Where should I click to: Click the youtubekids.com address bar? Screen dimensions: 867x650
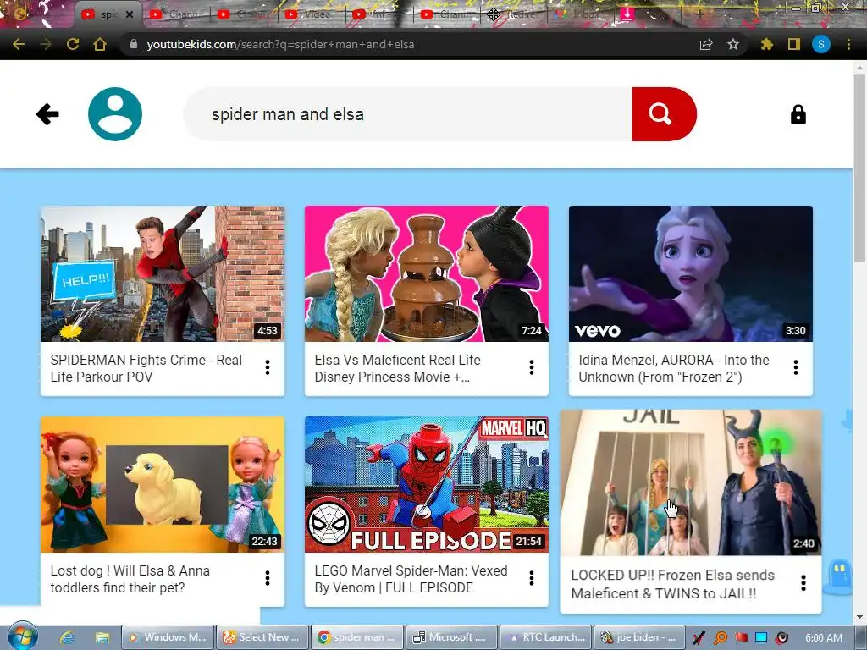[406, 44]
